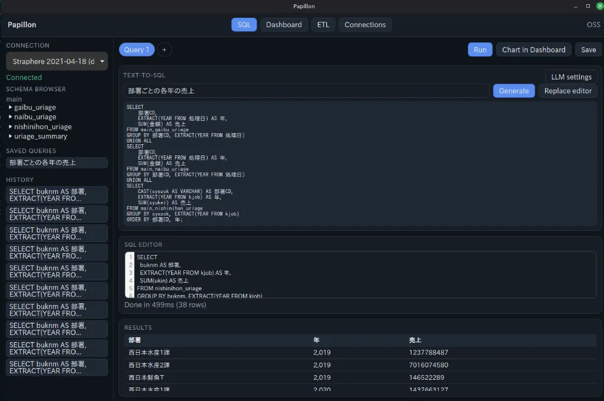Click the 部署 column header in results

[134, 340]
